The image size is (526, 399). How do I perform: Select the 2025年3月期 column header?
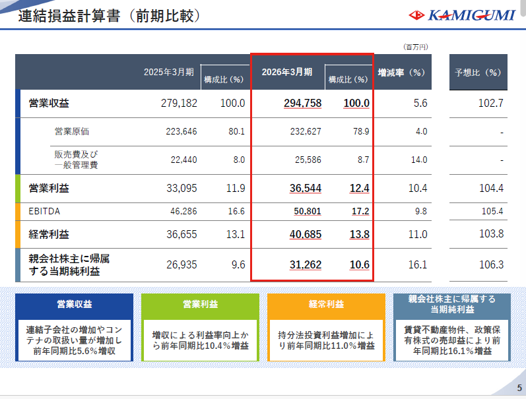point(169,72)
